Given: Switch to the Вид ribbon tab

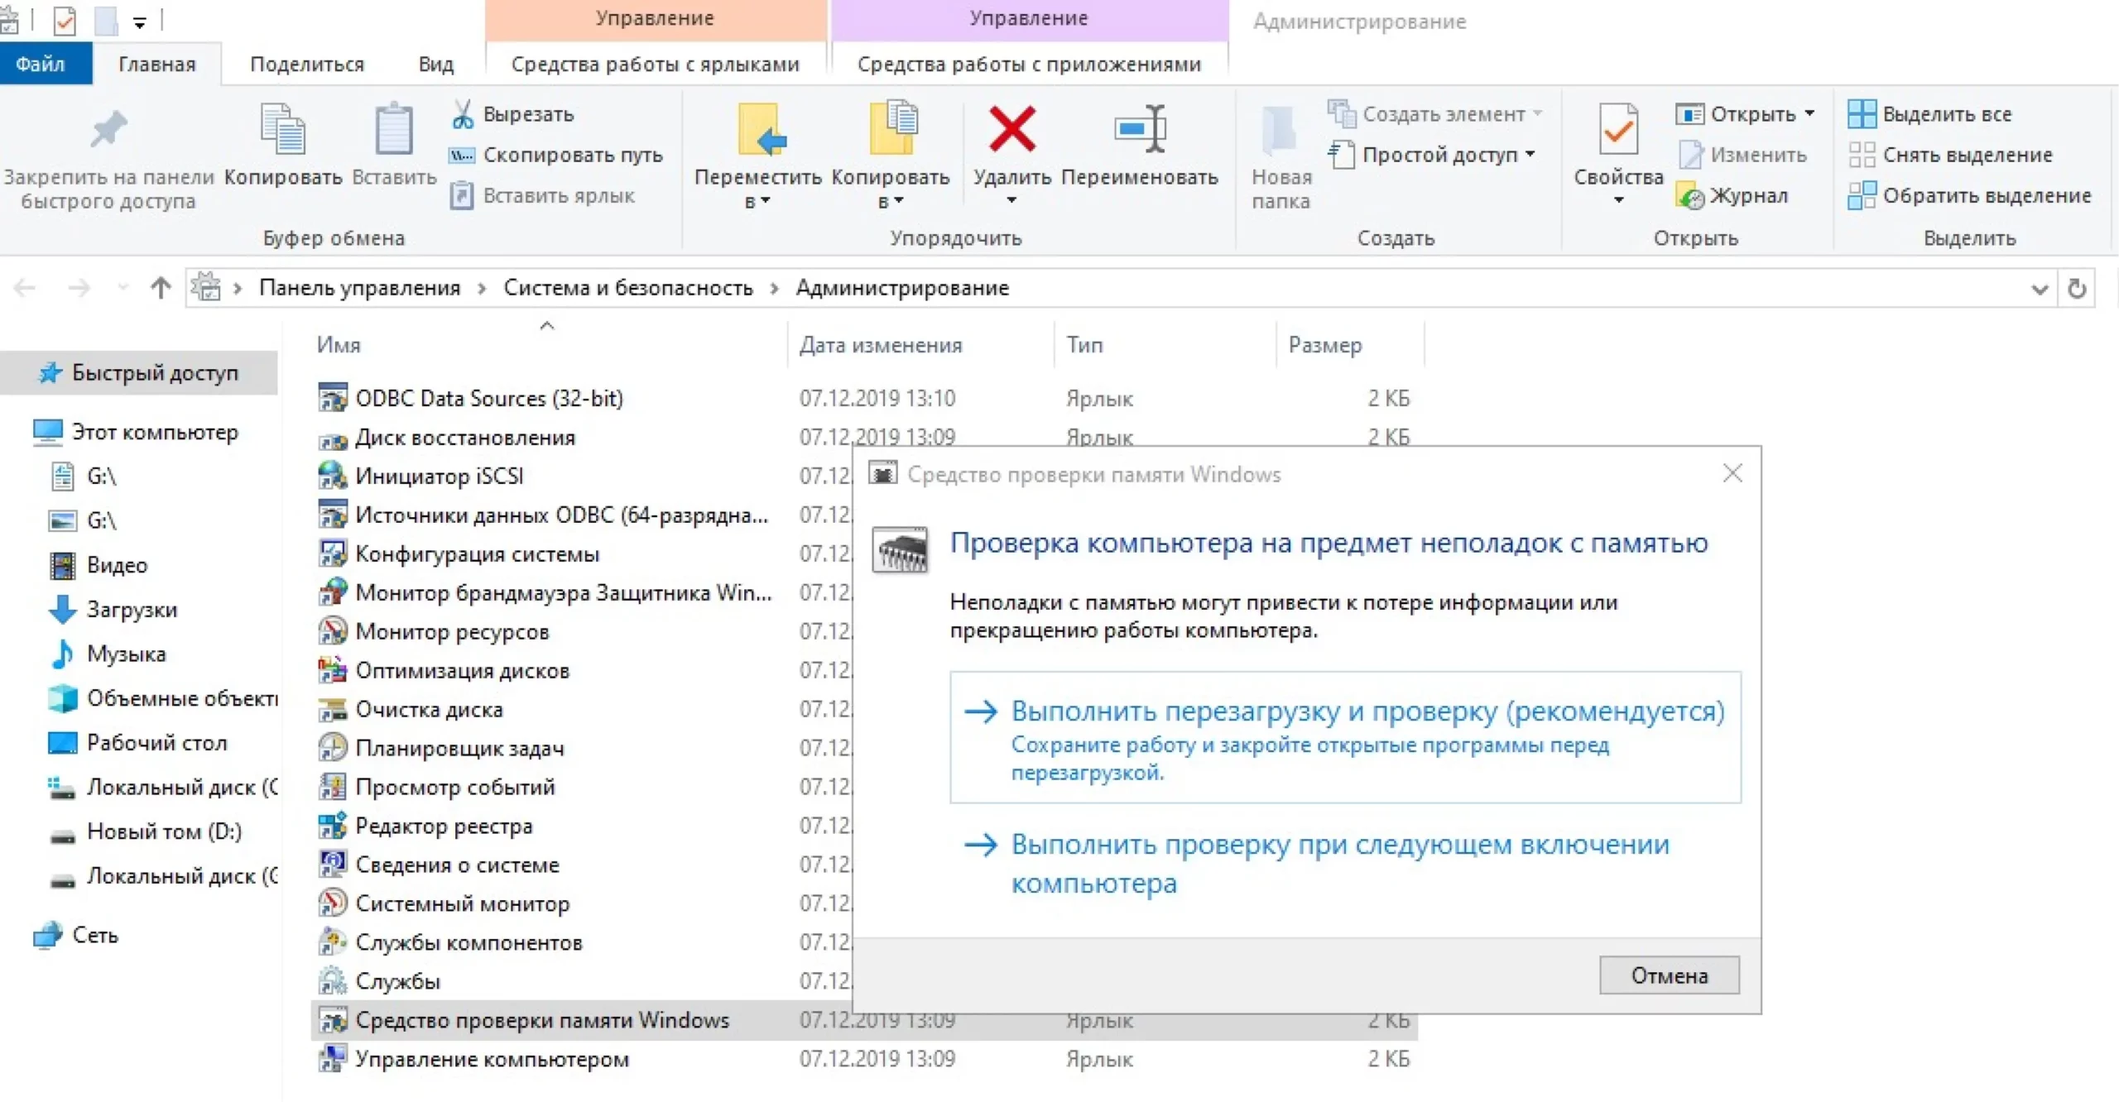Looking at the screenshot, I should tap(435, 65).
